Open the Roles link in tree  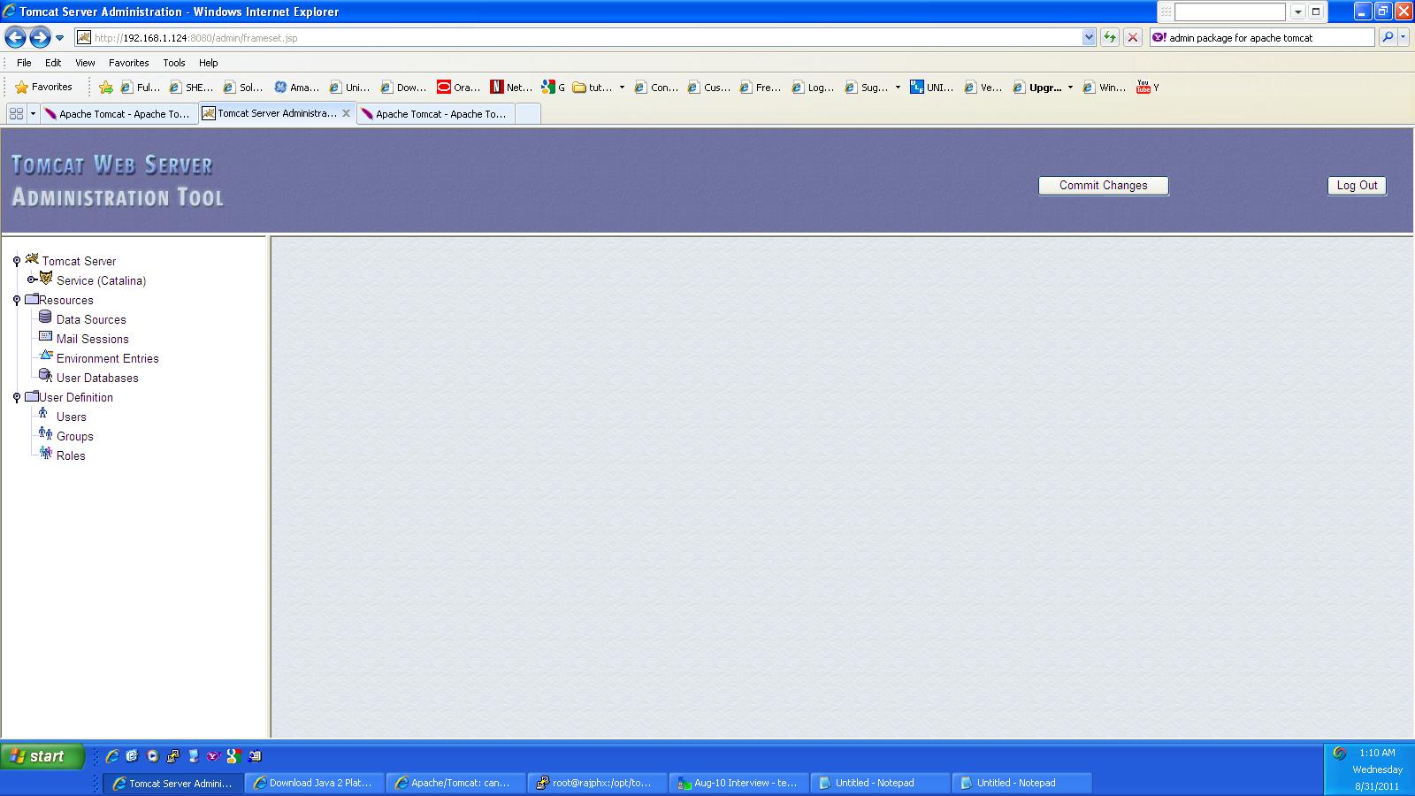tap(71, 455)
